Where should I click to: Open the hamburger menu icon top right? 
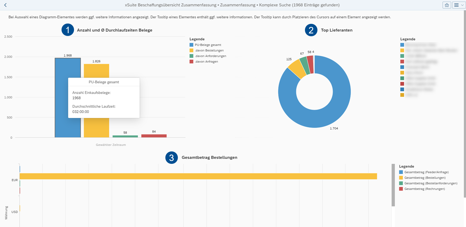(x=457, y=5)
